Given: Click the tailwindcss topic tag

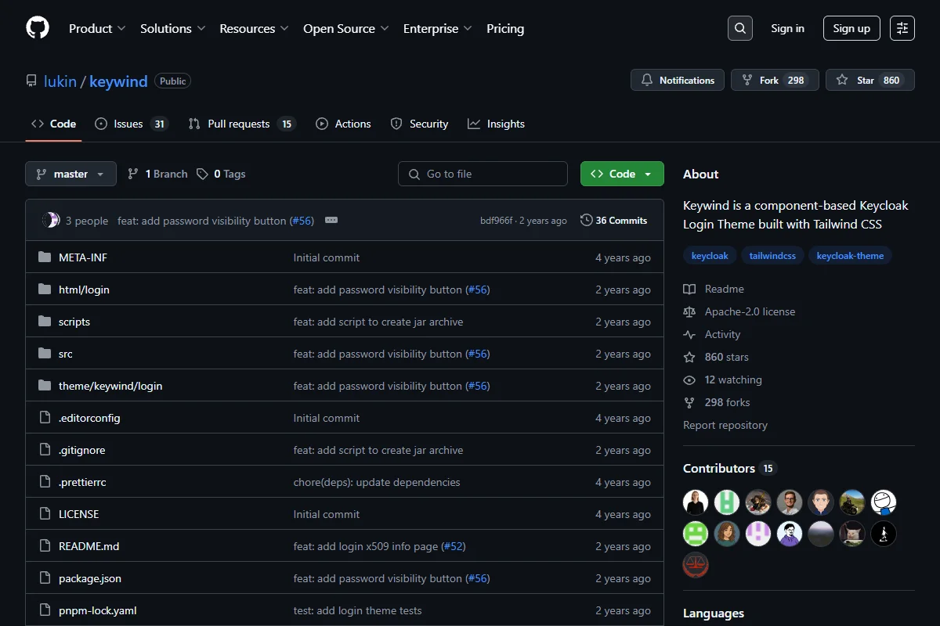Looking at the screenshot, I should 772,256.
